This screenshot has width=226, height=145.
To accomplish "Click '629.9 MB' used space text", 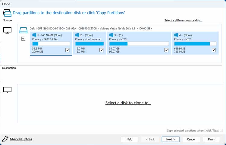I will 180,48.
